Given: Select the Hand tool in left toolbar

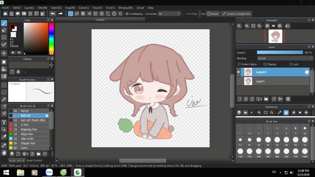Looking at the screenshot, I should pyautogui.click(x=4, y=153).
